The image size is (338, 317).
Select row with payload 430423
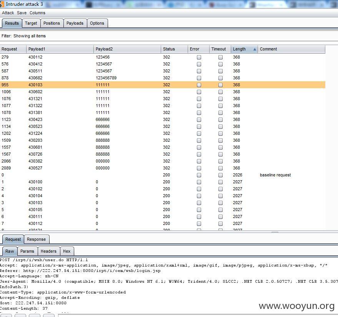163,119
